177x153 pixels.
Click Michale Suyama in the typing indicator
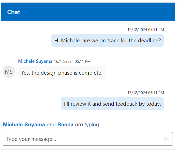click(x=24, y=125)
